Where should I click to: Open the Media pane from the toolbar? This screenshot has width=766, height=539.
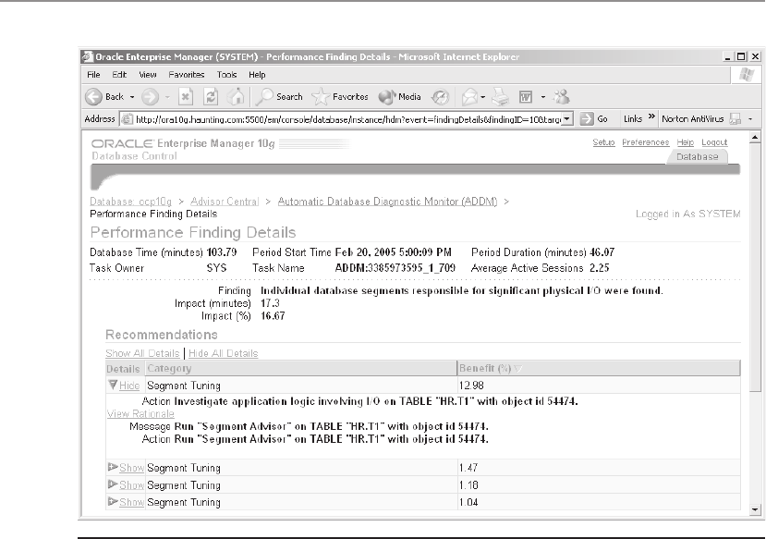[x=400, y=97]
